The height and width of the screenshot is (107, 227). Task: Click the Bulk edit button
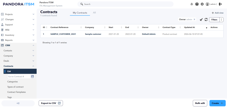(x=200, y=103)
